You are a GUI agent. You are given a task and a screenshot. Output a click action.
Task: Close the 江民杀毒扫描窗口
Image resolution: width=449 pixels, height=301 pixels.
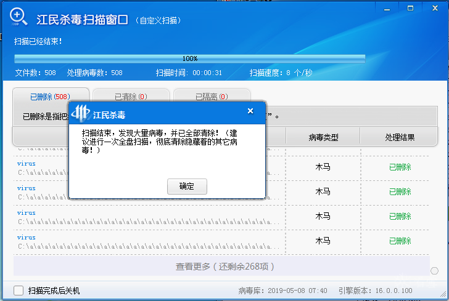435,8
